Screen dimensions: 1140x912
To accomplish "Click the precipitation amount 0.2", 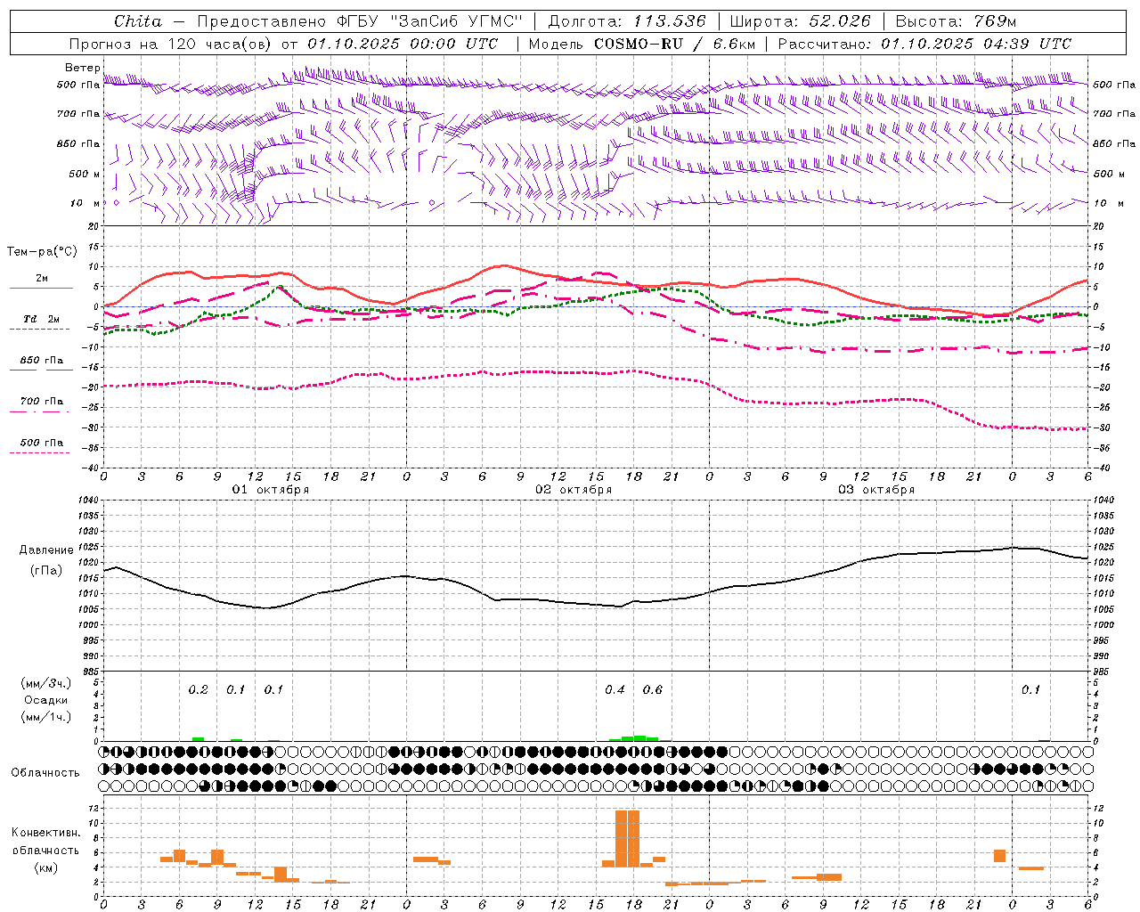I will pos(198,690).
